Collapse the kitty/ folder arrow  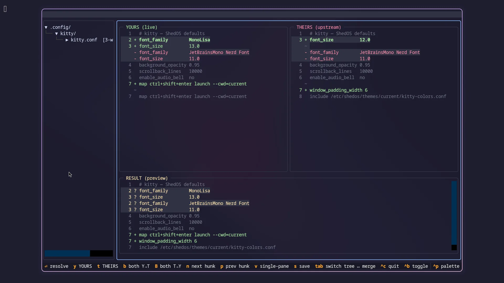click(x=56, y=34)
